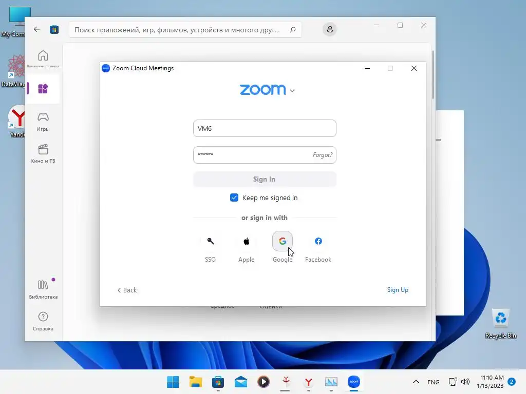Viewport: 526px width, 394px height.
Task: Open the notification badge showing 2
Action: pos(512,382)
